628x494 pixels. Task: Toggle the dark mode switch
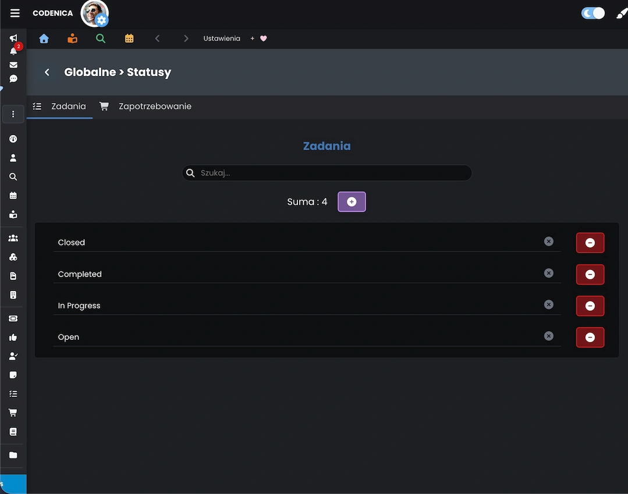592,13
